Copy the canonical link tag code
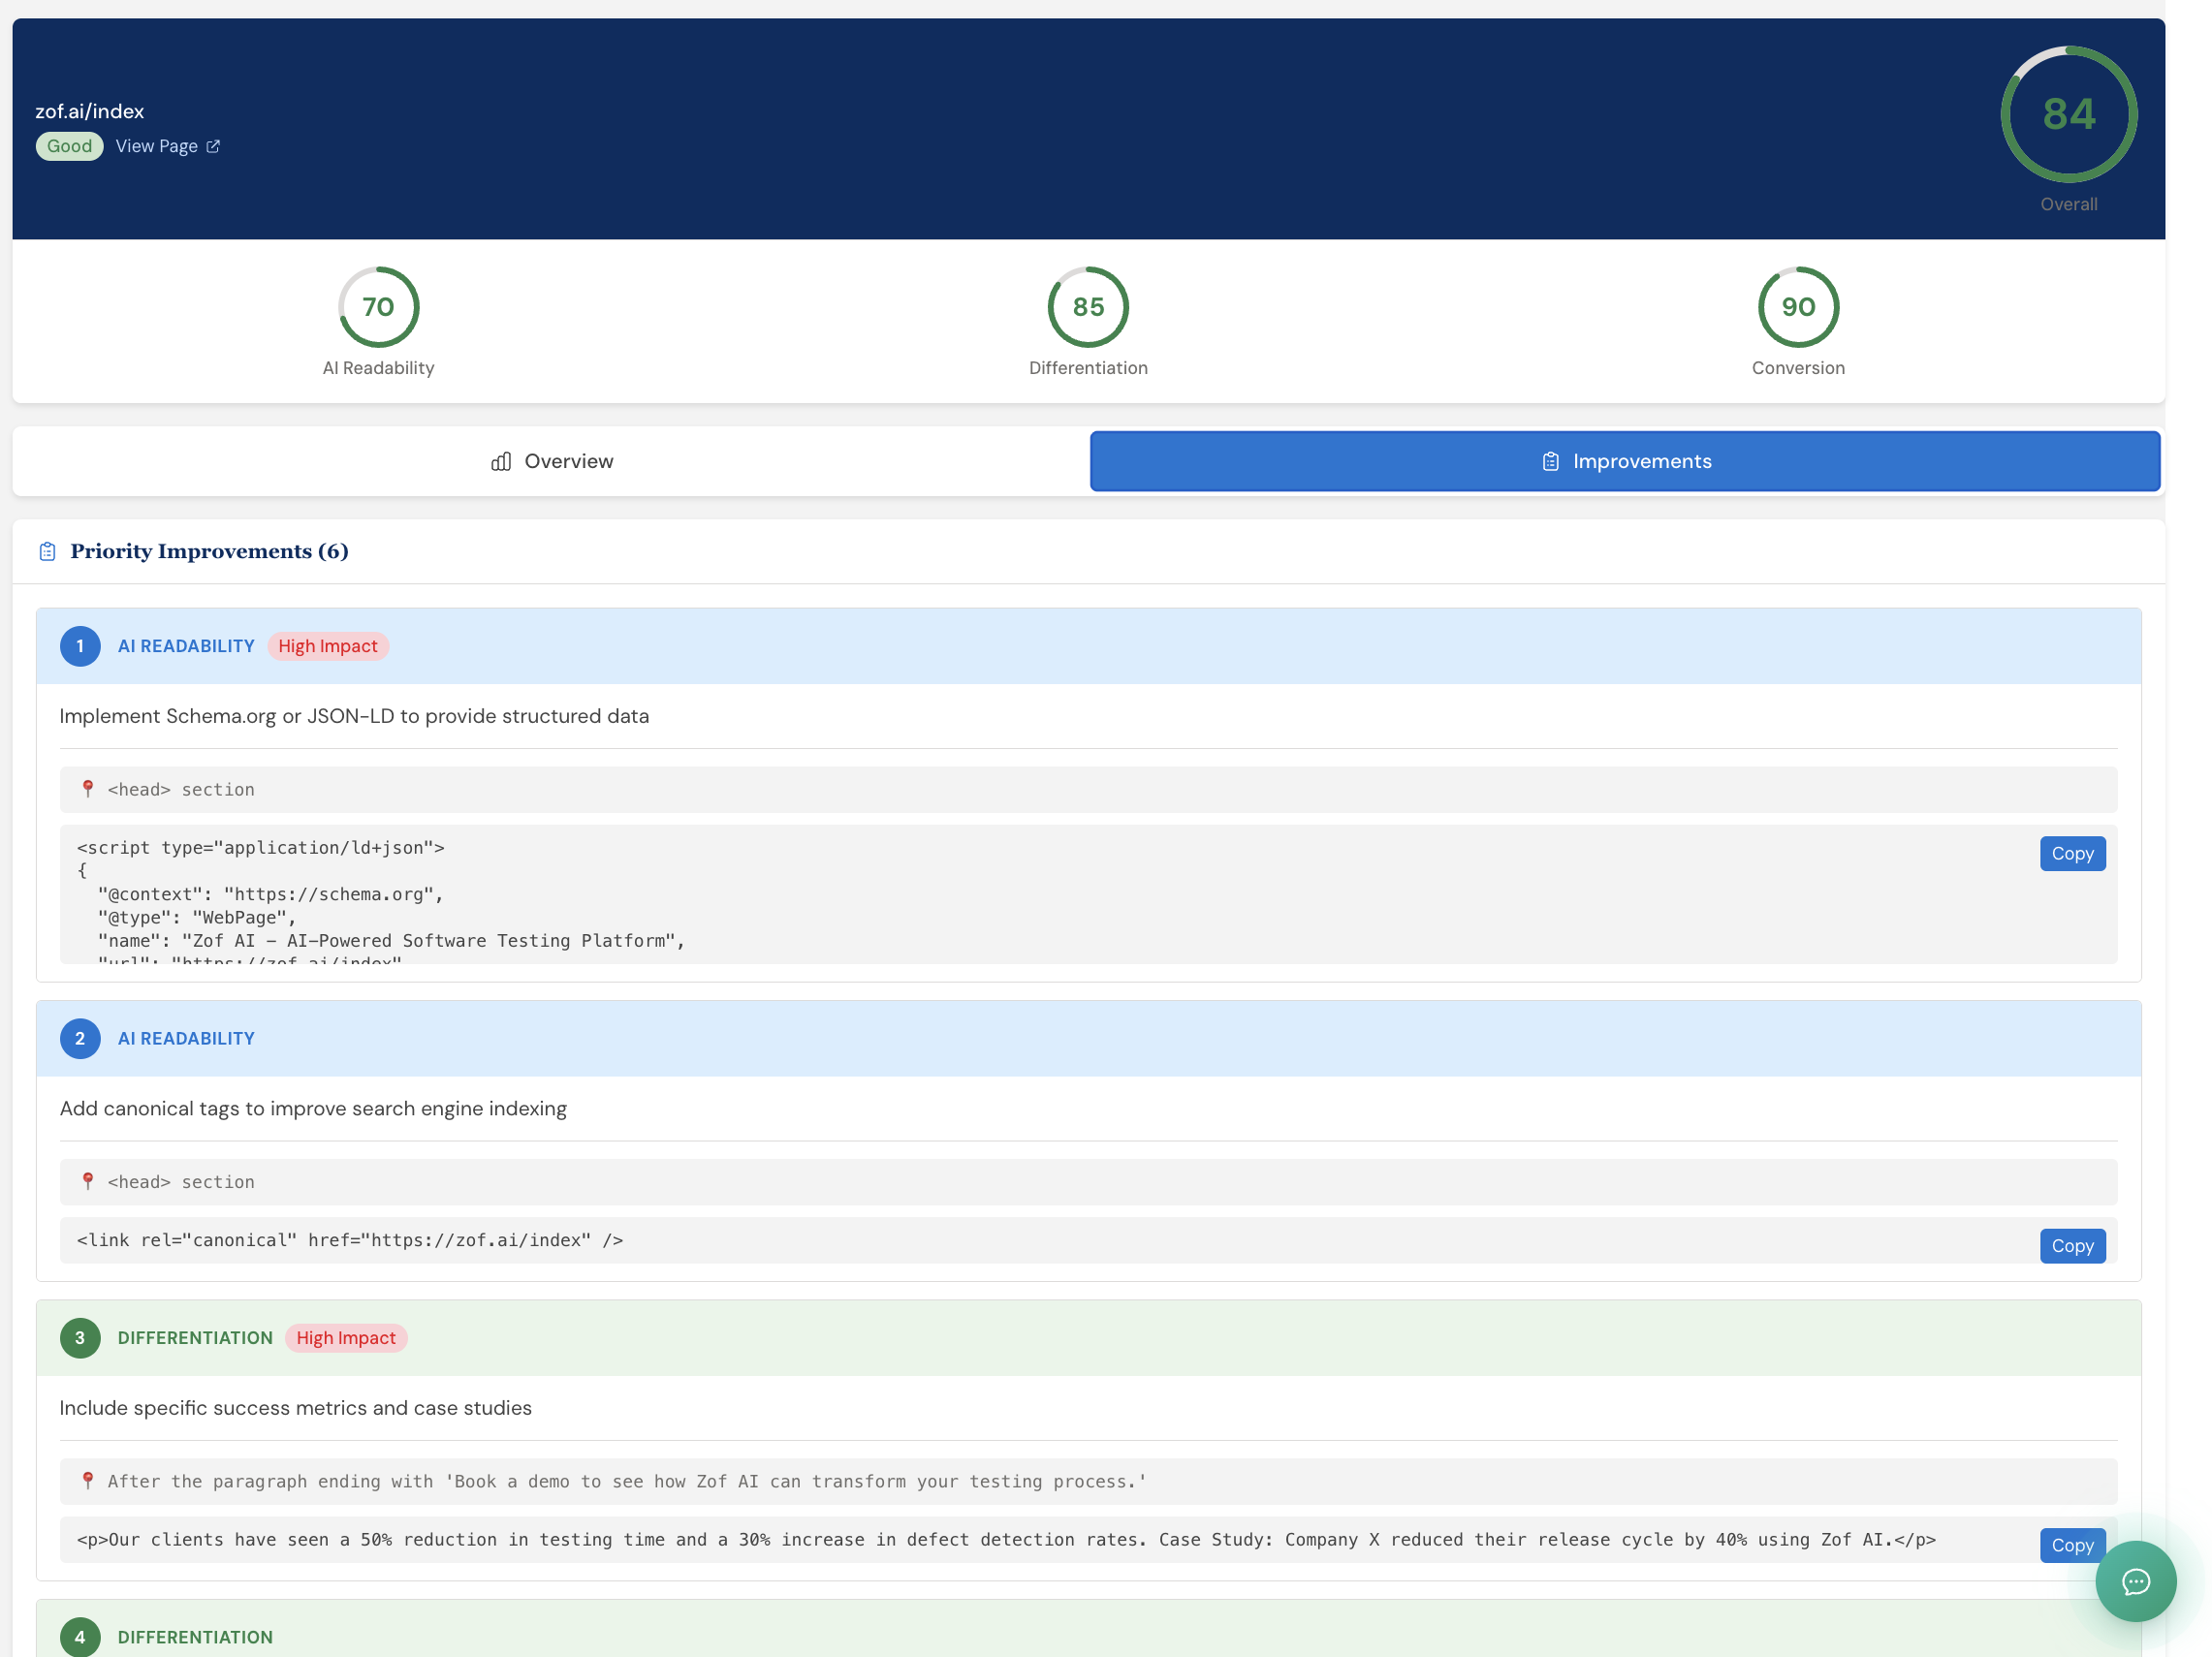Viewport: 2212px width, 1657px height. (2072, 1245)
